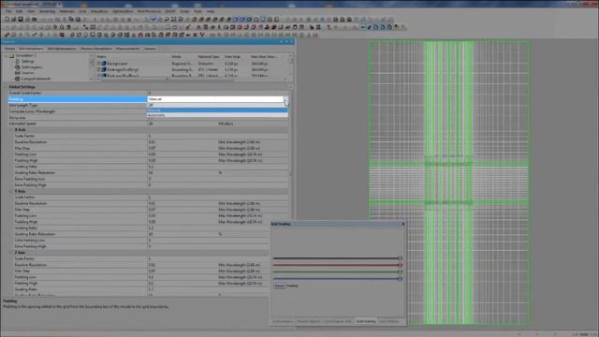Open the View menu
Image resolution: width=599 pixels, height=337 pixels.
pyautogui.click(x=31, y=11)
